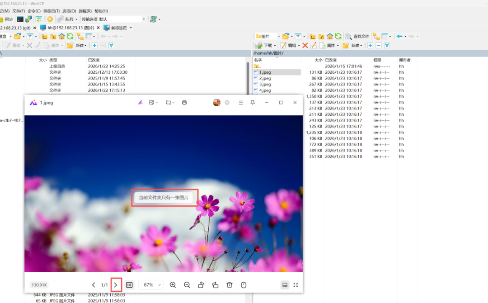Print the image using printer icon
Image resolution: width=488 pixels, height=303 pixels.
coord(184,103)
